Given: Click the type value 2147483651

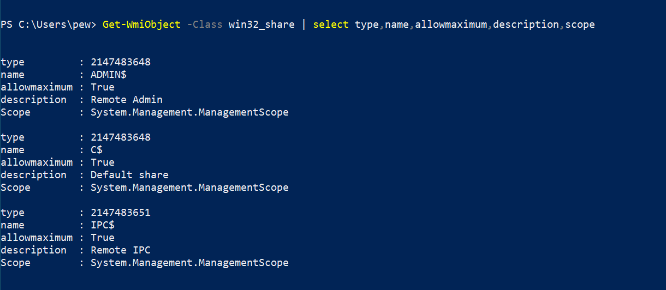Looking at the screenshot, I should click(x=121, y=213).
